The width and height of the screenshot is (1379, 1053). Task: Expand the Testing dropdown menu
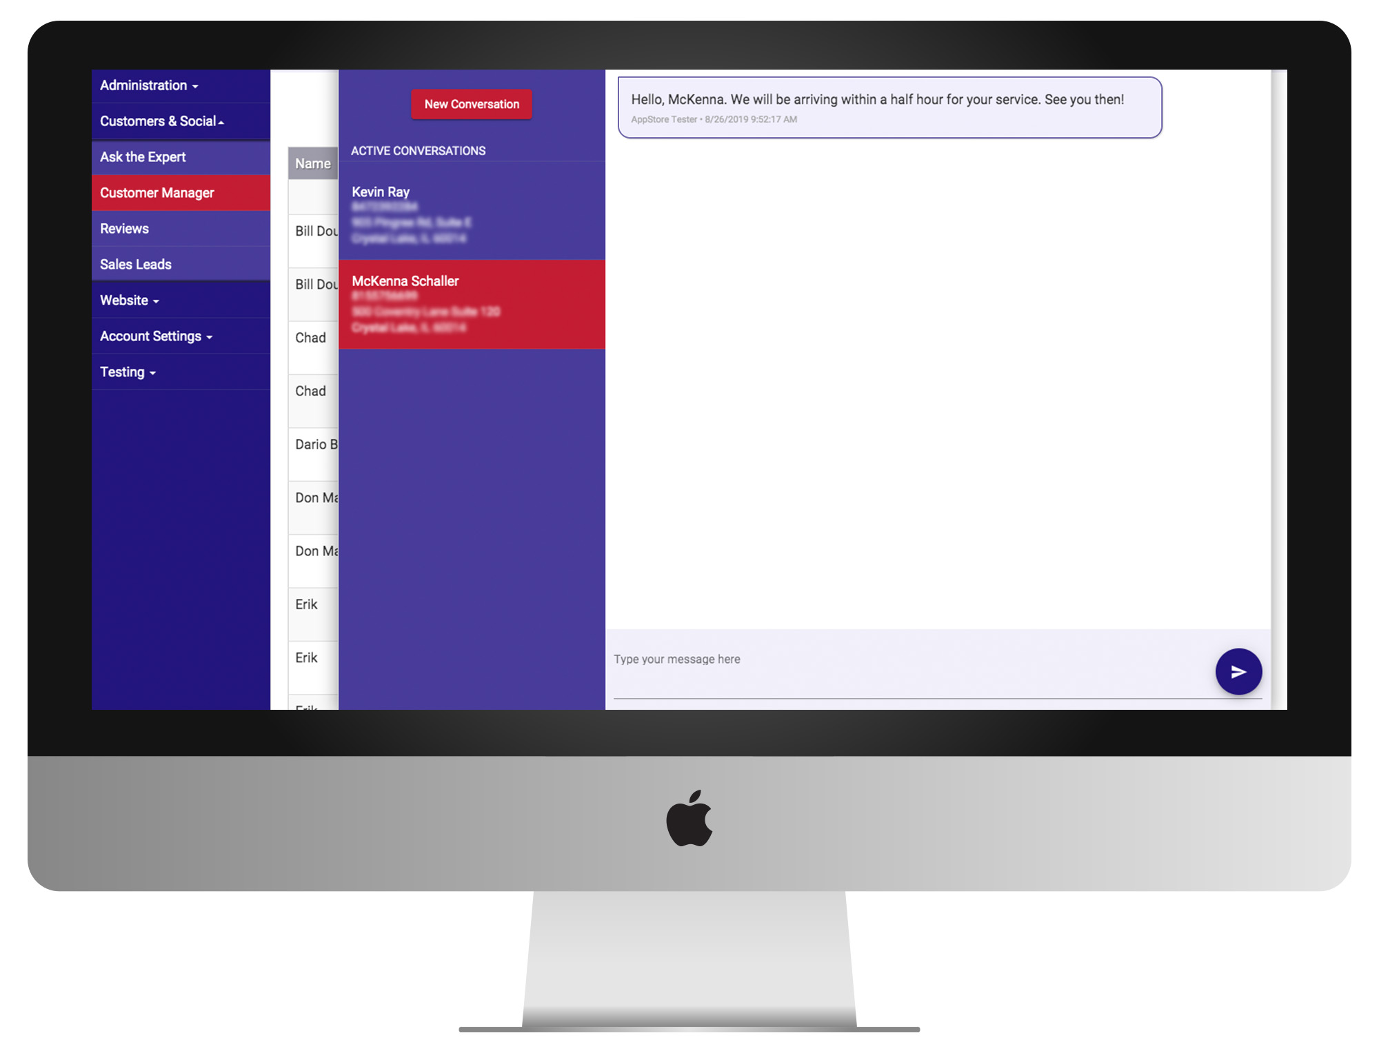point(125,371)
